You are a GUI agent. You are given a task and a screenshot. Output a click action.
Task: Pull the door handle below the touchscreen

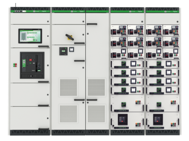click(43, 46)
